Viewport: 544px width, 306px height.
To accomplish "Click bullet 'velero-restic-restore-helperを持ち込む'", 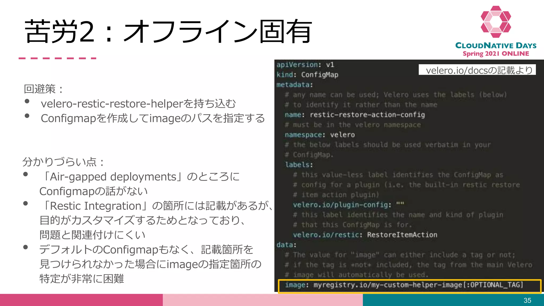I will (x=138, y=104).
